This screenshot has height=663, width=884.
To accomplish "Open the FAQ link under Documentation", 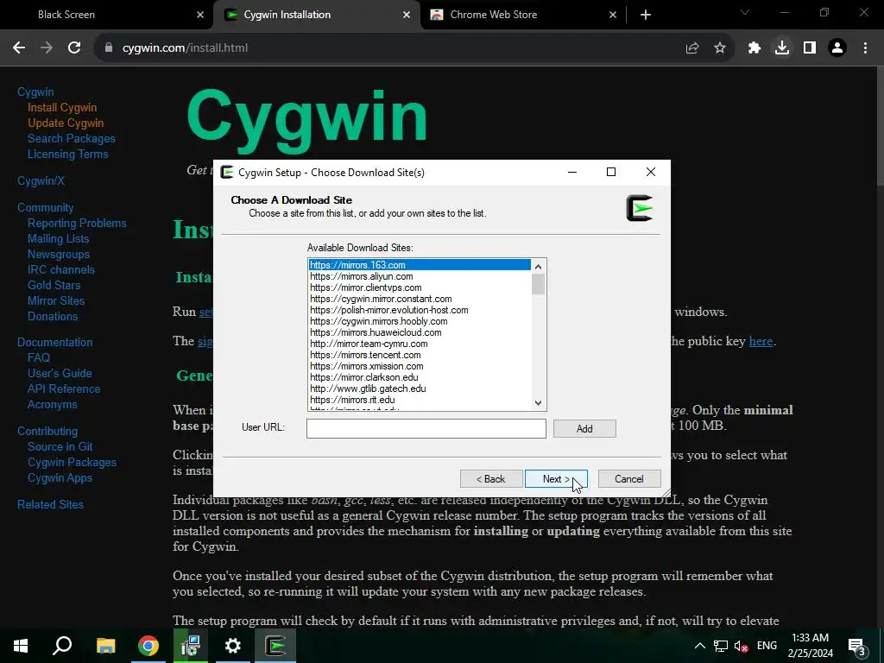I will (38, 357).
